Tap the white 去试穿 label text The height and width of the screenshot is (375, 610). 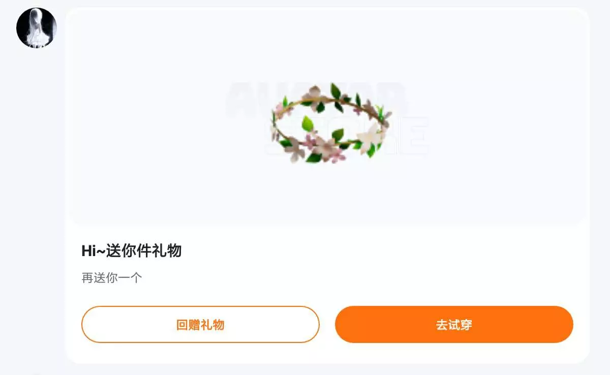tap(454, 325)
